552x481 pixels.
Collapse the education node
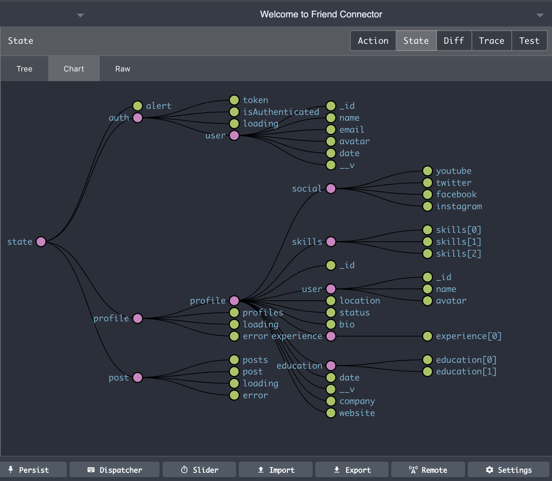pyautogui.click(x=331, y=366)
